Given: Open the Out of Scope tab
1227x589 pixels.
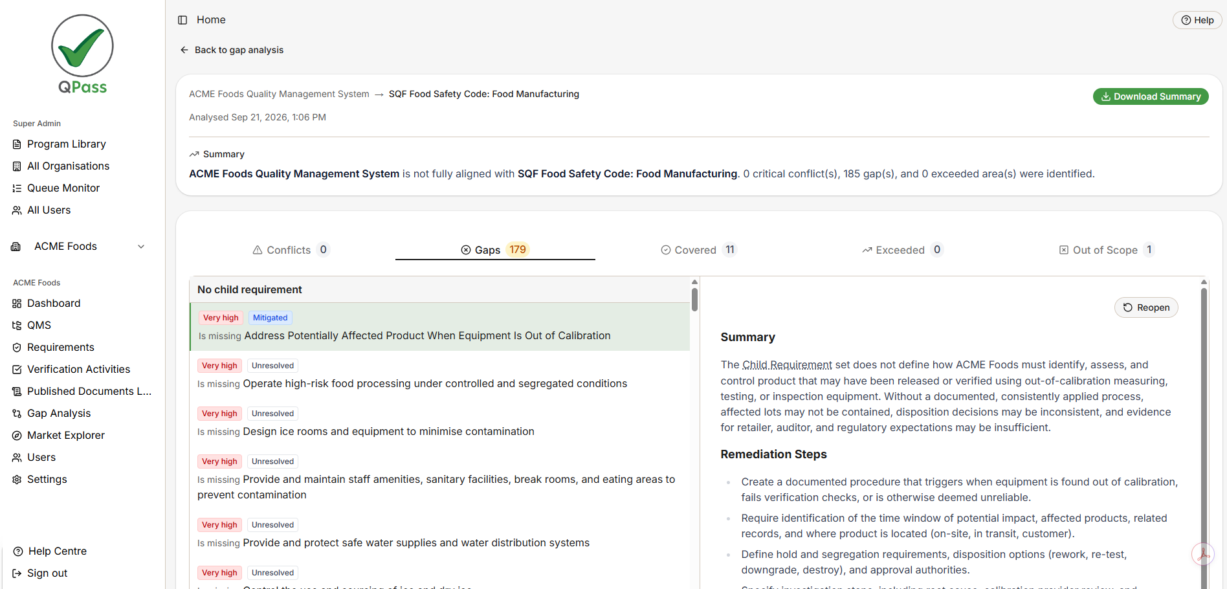Looking at the screenshot, I should pos(1107,250).
